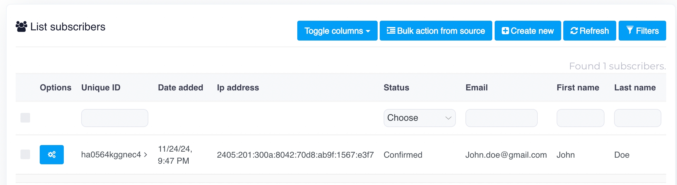Open Bulk action from source
Viewport: 677px width, 185px height.
pos(436,31)
